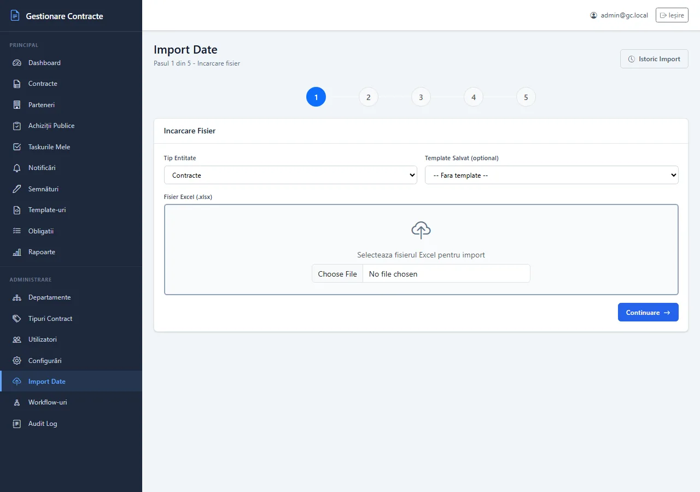Click the Obligatii list icon
Image resolution: width=700 pixels, height=492 pixels.
17,231
